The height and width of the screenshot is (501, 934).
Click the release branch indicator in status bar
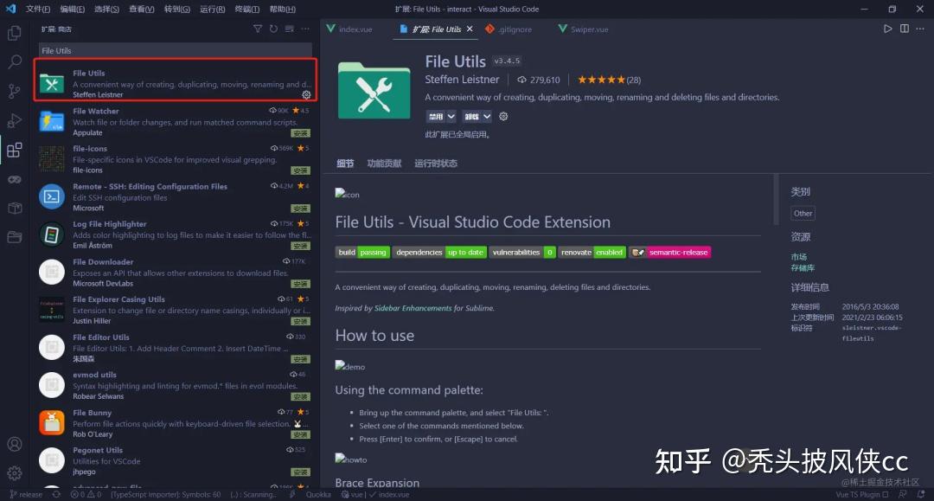[26, 494]
